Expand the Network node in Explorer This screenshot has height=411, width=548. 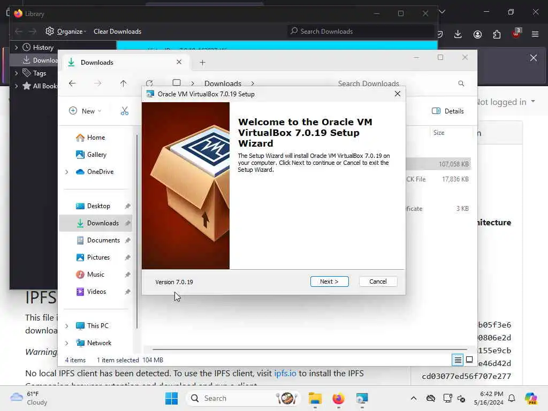click(67, 343)
